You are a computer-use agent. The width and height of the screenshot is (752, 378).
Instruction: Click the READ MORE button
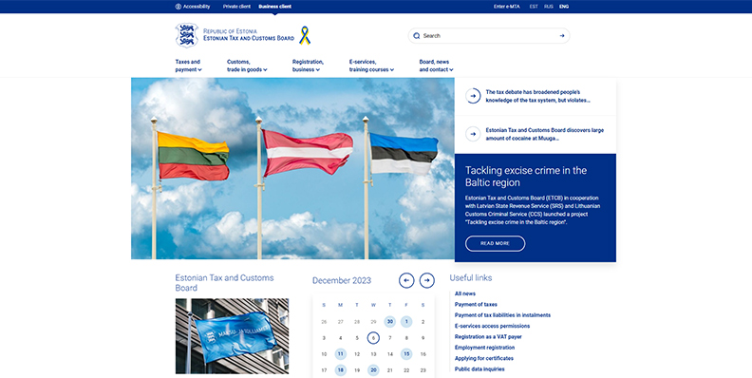pos(495,244)
